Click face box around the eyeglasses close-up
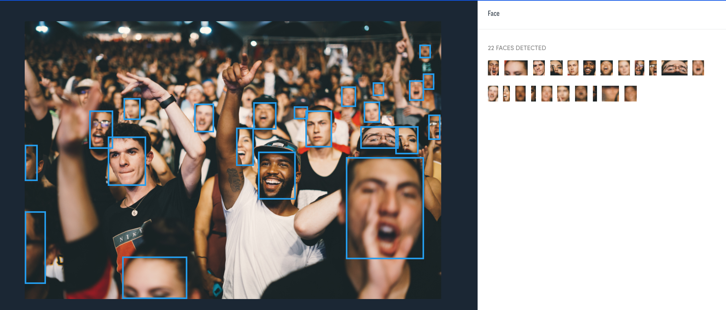This screenshot has width=726, height=310. [379, 138]
